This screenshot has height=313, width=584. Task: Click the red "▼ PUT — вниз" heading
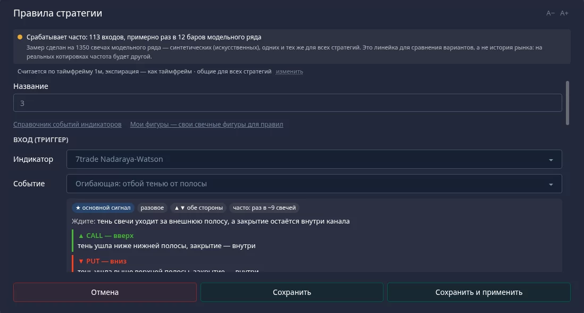102,261
